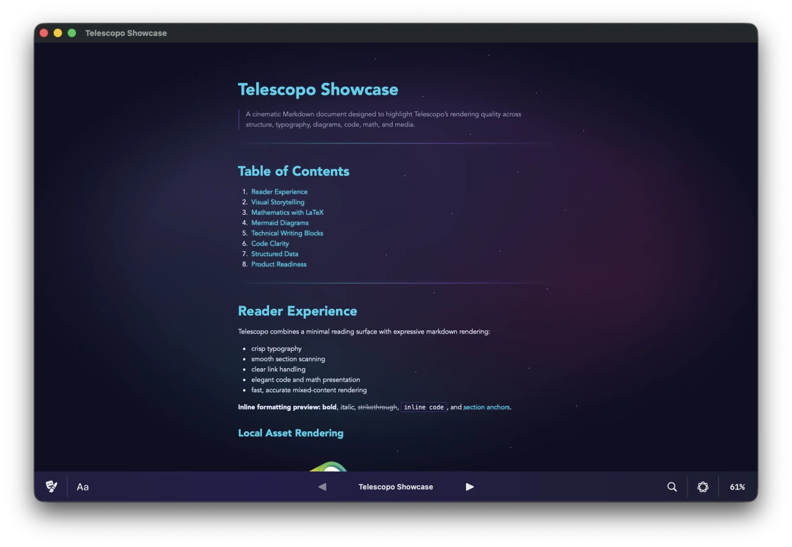
Task: Open settings using the gear-flower icon
Action: (703, 487)
